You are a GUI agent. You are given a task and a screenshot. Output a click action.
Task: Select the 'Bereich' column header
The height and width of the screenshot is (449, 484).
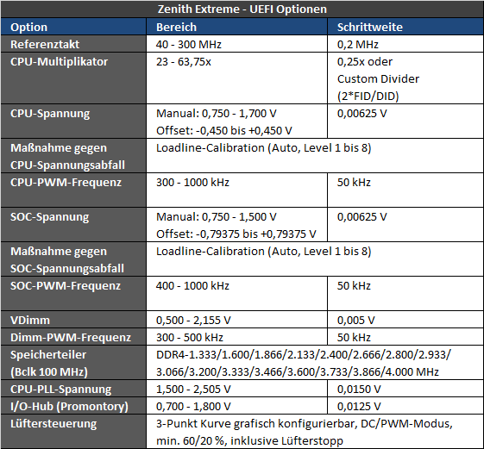[176, 27]
